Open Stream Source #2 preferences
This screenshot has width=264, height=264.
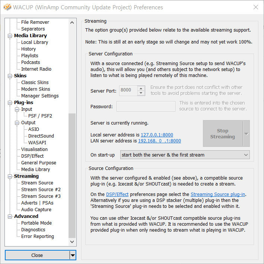(41, 190)
